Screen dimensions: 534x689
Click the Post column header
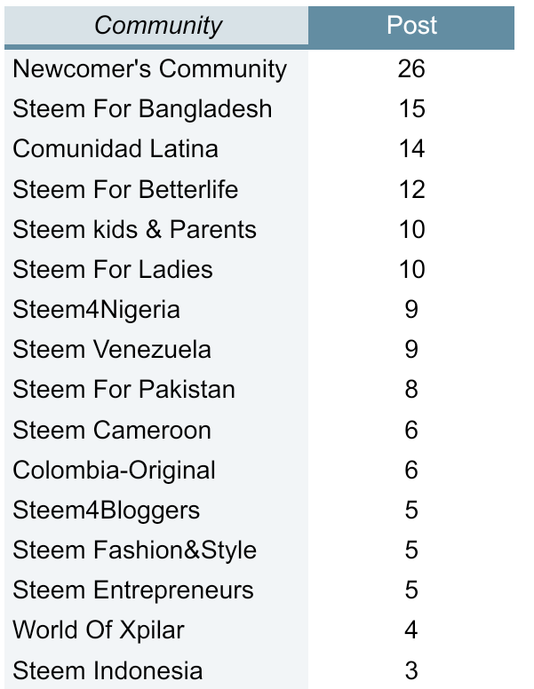411,26
